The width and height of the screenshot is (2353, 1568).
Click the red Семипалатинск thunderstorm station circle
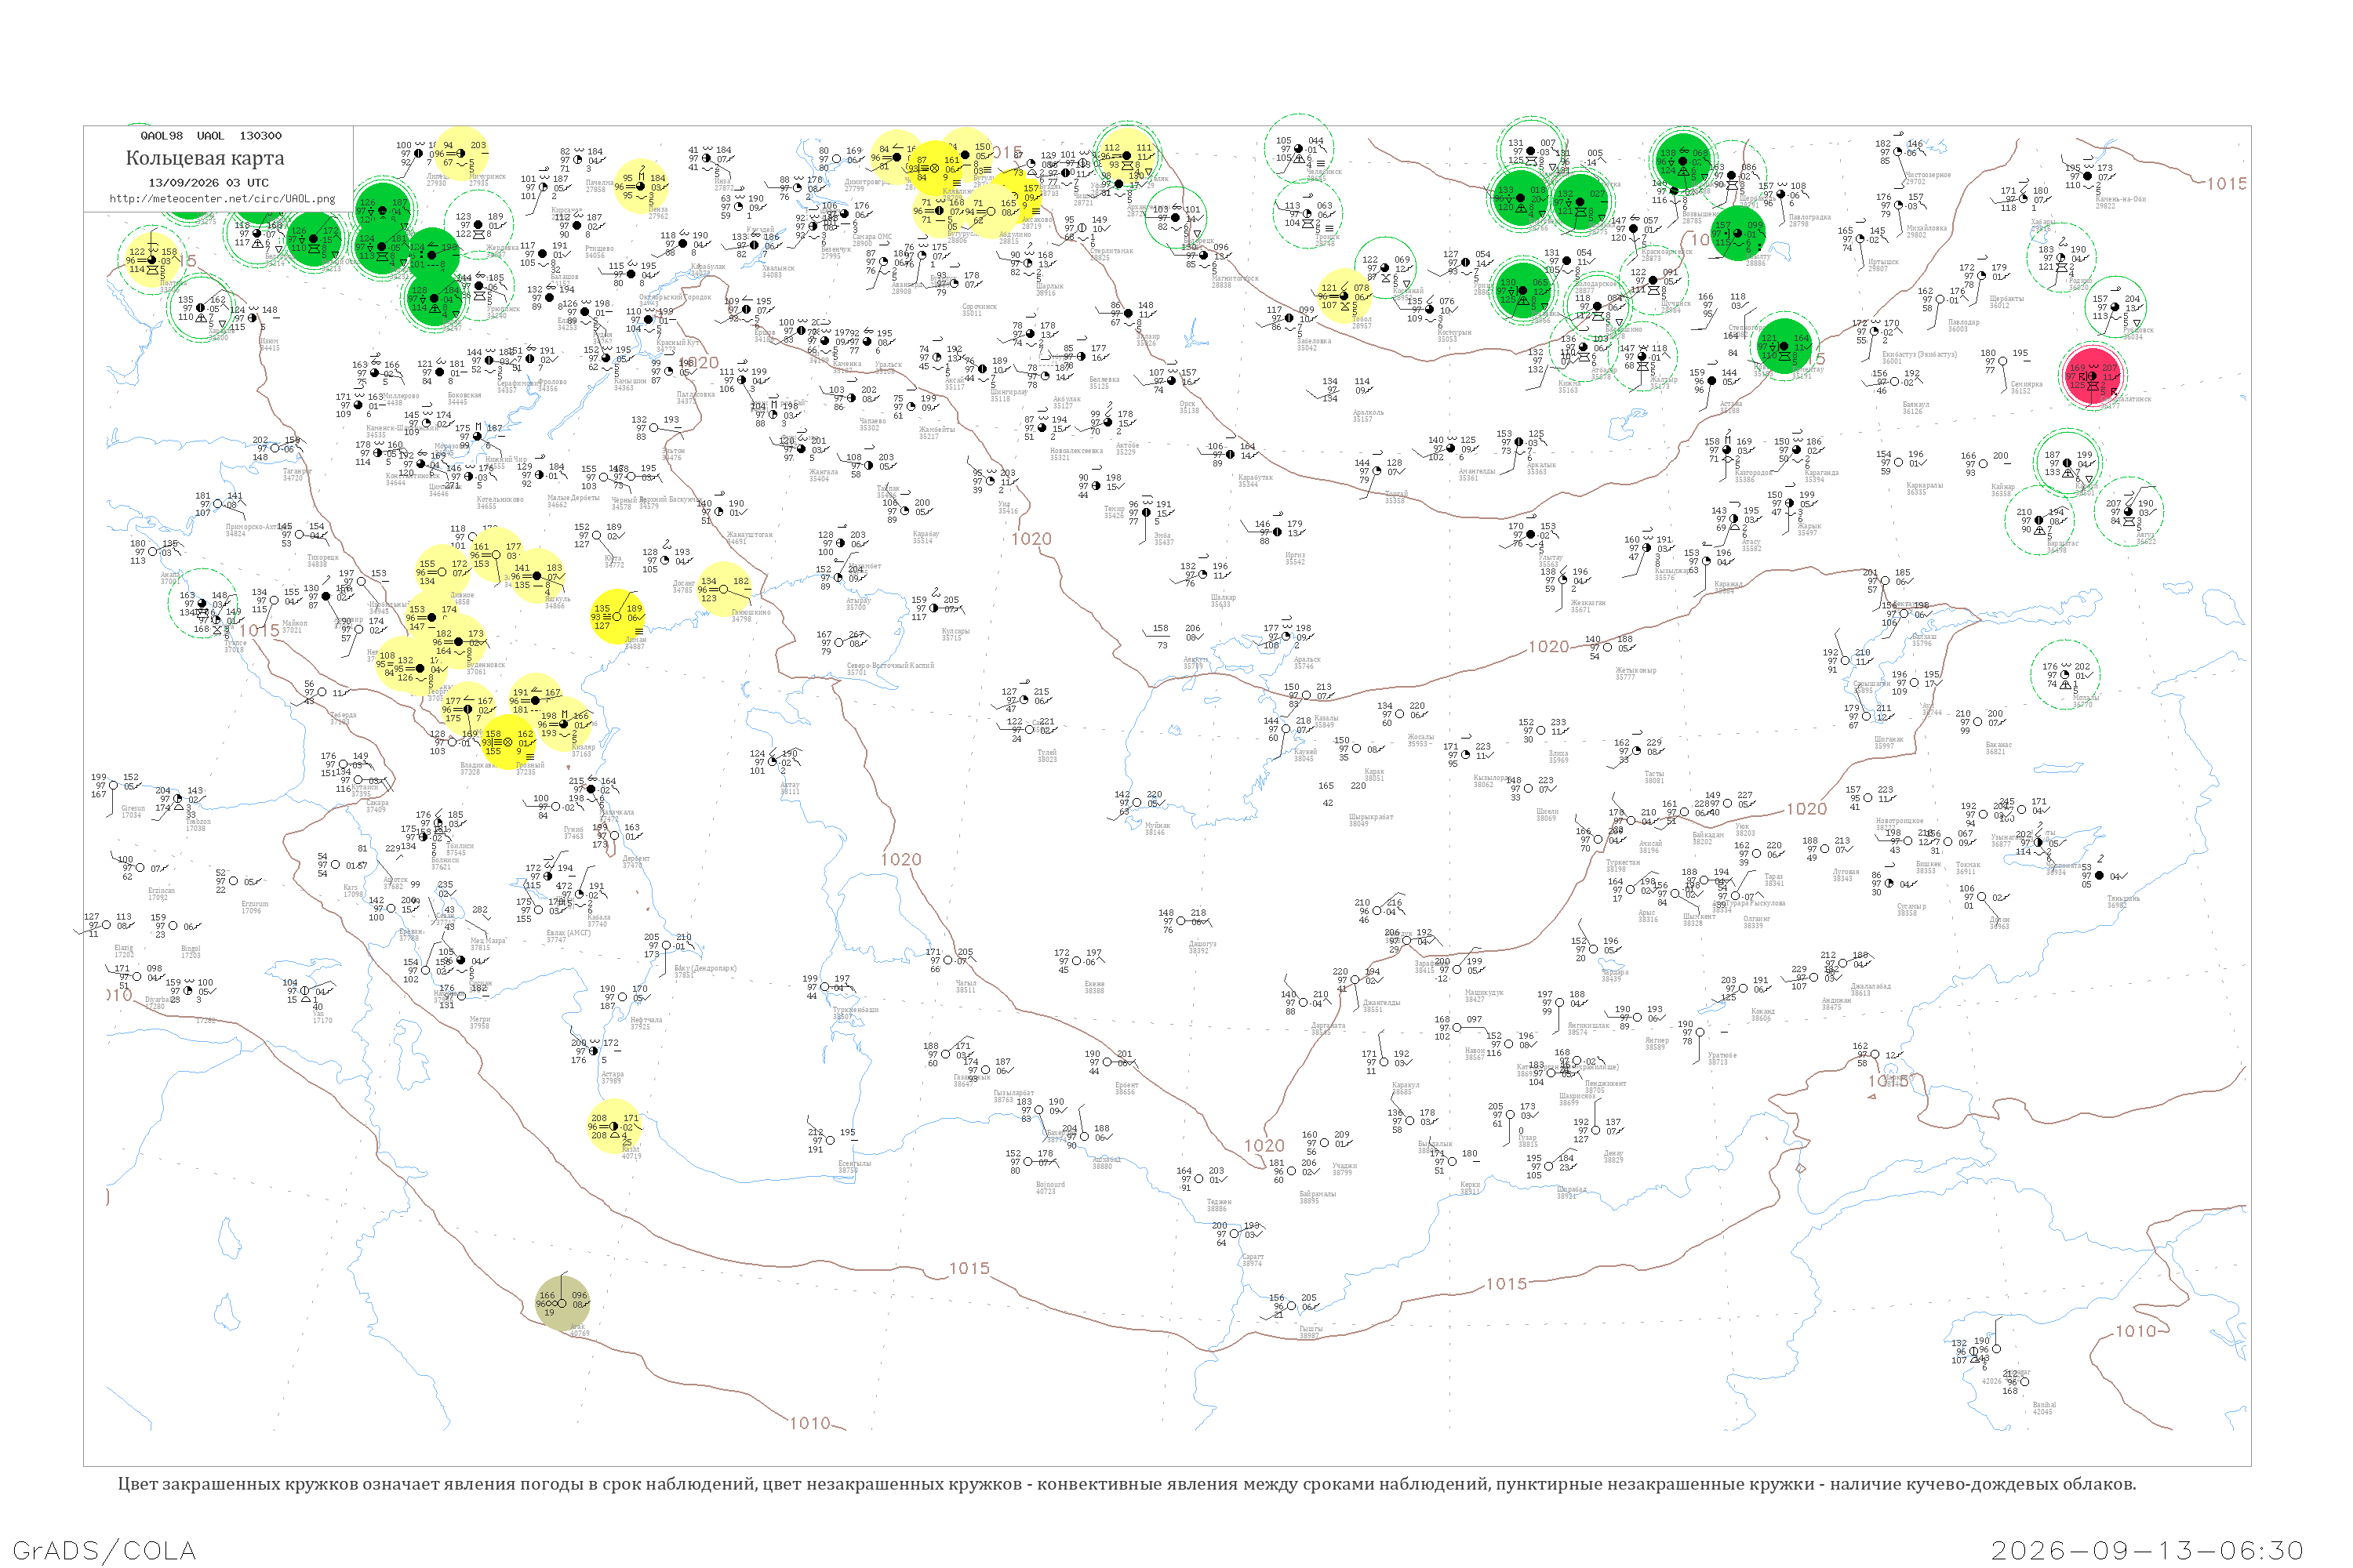tap(2093, 376)
